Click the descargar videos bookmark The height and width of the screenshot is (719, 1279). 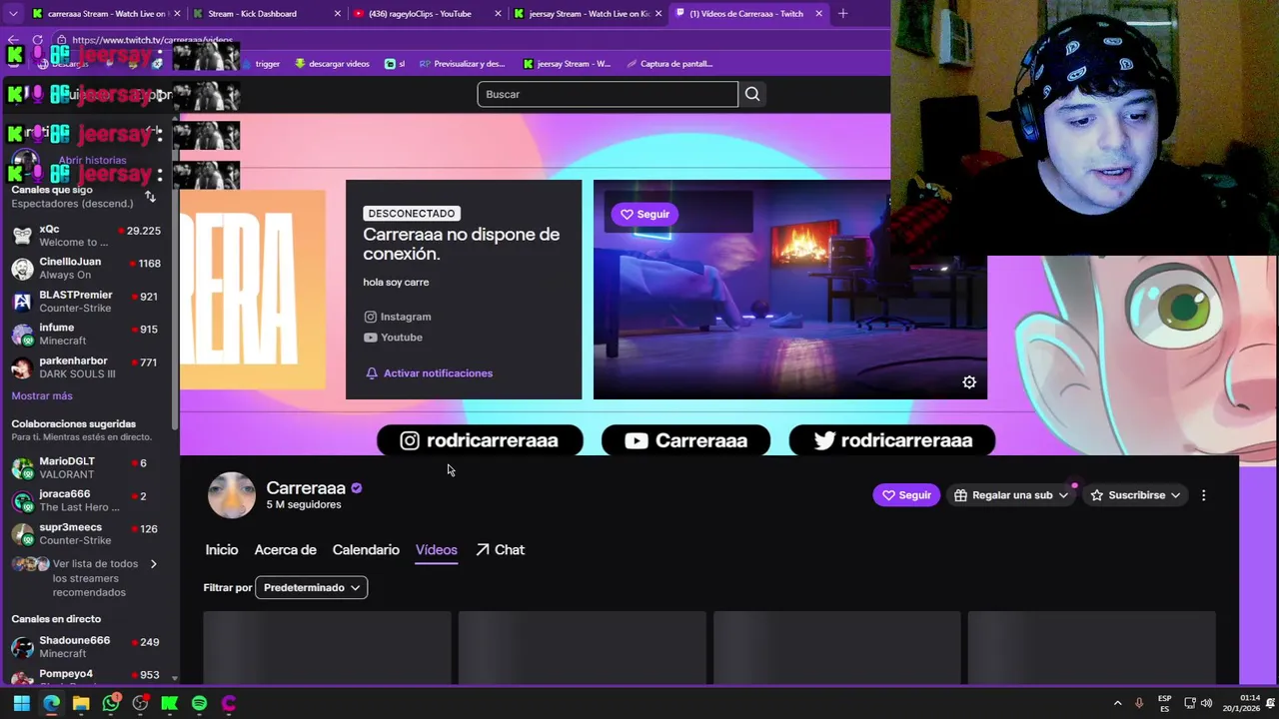332,64
